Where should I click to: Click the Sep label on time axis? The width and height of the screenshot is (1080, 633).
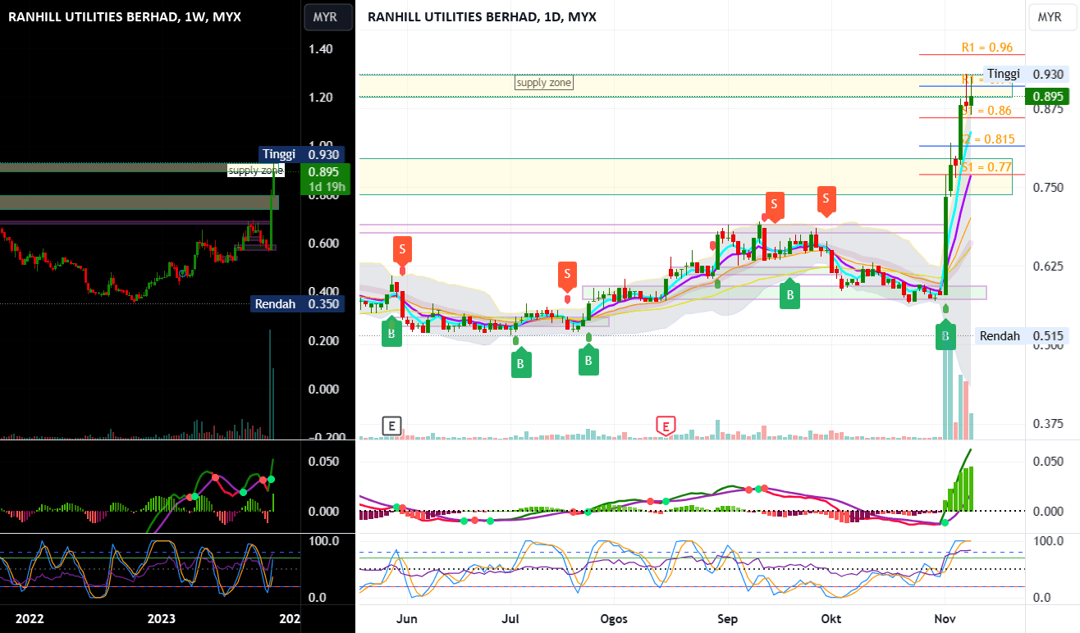(x=727, y=617)
